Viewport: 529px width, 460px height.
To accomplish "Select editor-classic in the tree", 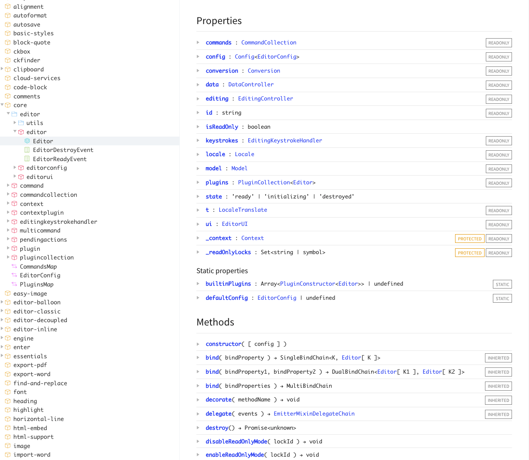I will [x=37, y=311].
